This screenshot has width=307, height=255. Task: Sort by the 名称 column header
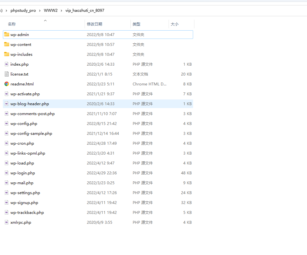12,24
